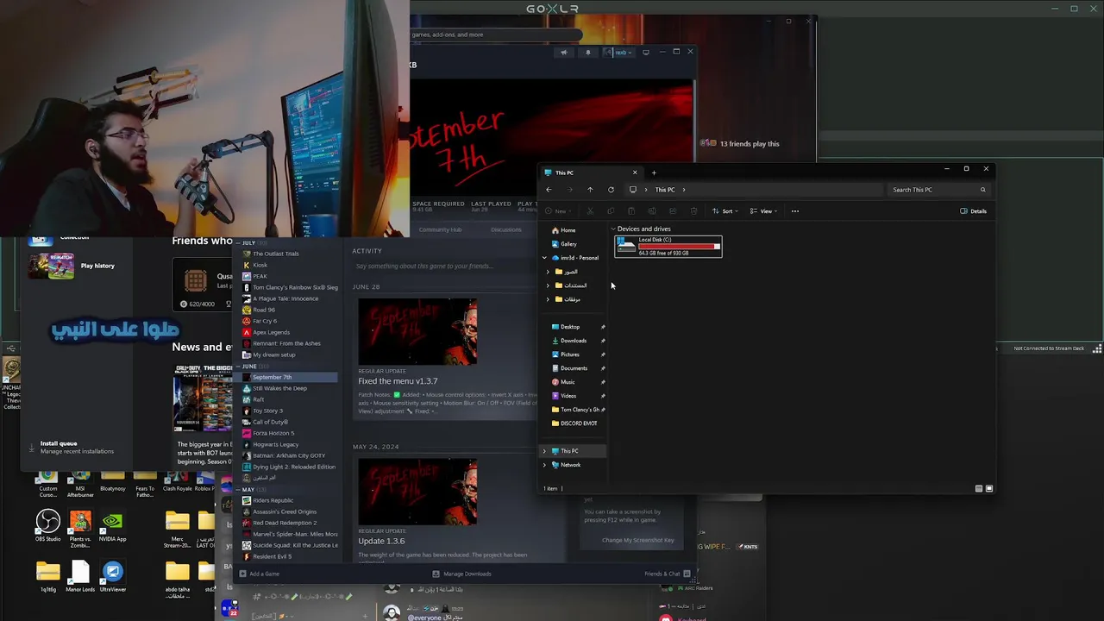Viewport: 1104px width, 621px height.
Task: Collapse the imr3d - Personal OneDrive node
Action: click(544, 258)
